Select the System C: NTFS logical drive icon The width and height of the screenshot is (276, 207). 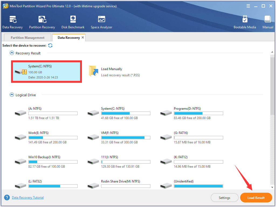coord(93,113)
